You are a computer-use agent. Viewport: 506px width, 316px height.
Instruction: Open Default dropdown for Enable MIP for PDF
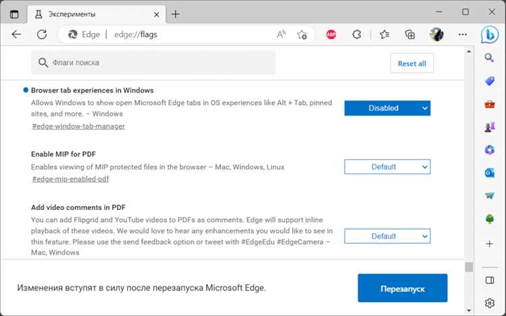387,167
